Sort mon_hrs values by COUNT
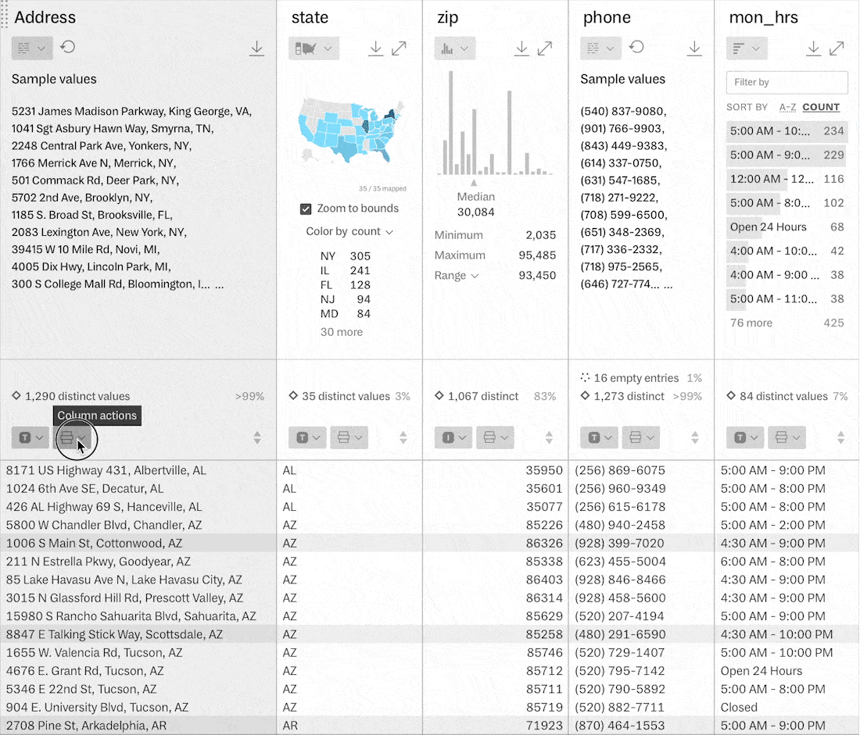This screenshot has width=860, height=735. [819, 107]
